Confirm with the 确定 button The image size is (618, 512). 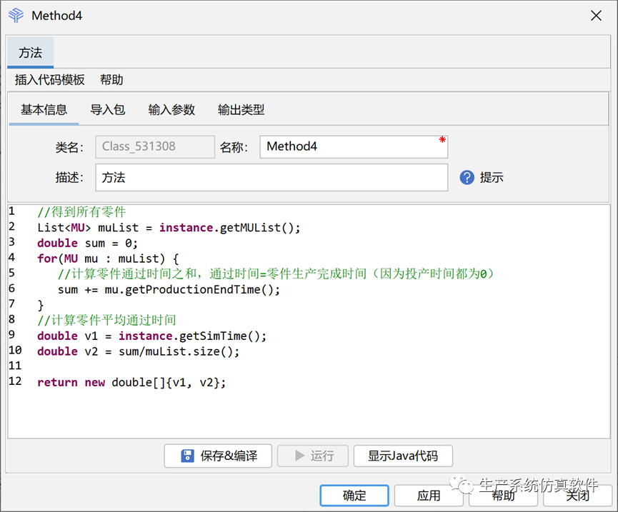(x=354, y=495)
